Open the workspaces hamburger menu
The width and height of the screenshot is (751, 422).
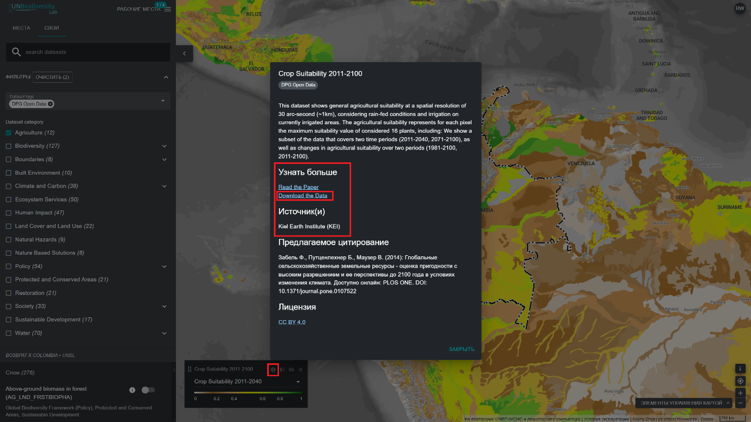pyautogui.click(x=167, y=10)
